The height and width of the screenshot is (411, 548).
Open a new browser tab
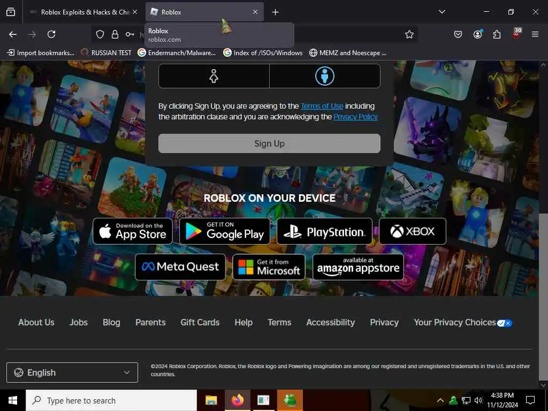(x=276, y=12)
